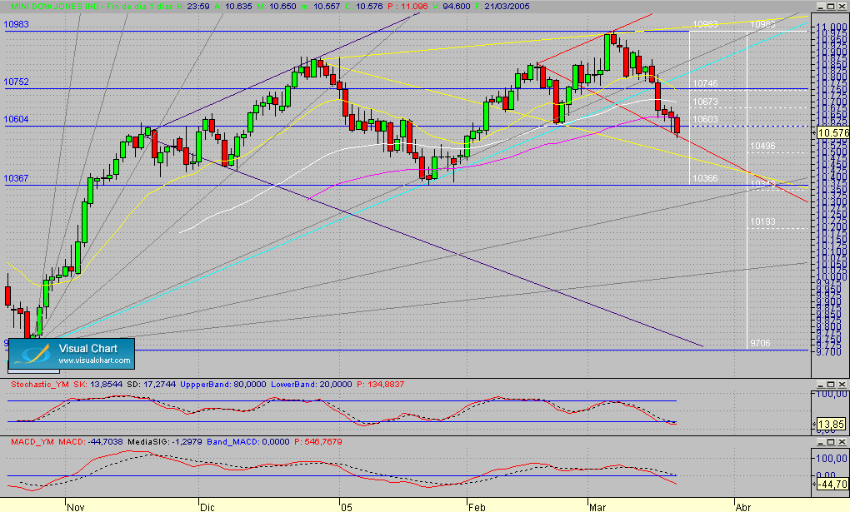Select the MACD_YM indicator name
Viewport: 850px width, 512px height.
[32, 441]
